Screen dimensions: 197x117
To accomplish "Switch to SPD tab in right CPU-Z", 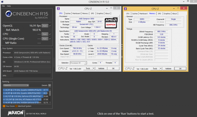I will coord(160,13).
